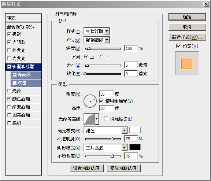Click the 角度 angle value field
The image size is (211, 181).
click(x=107, y=94)
